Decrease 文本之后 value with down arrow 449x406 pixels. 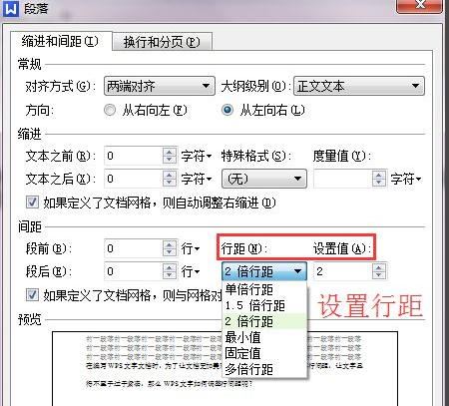[170, 184]
